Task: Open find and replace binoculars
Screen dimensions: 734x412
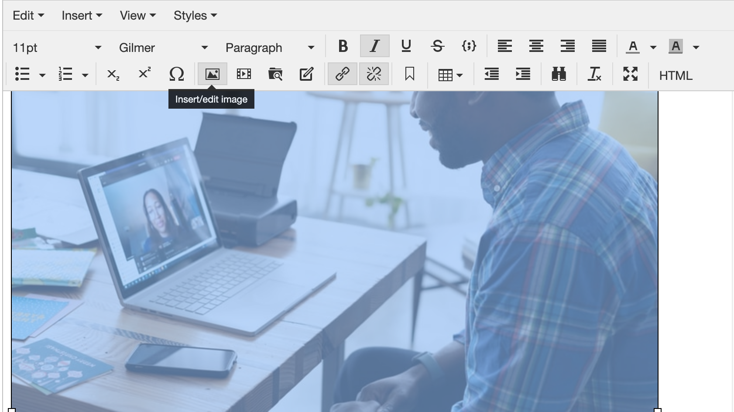Action: tap(559, 74)
